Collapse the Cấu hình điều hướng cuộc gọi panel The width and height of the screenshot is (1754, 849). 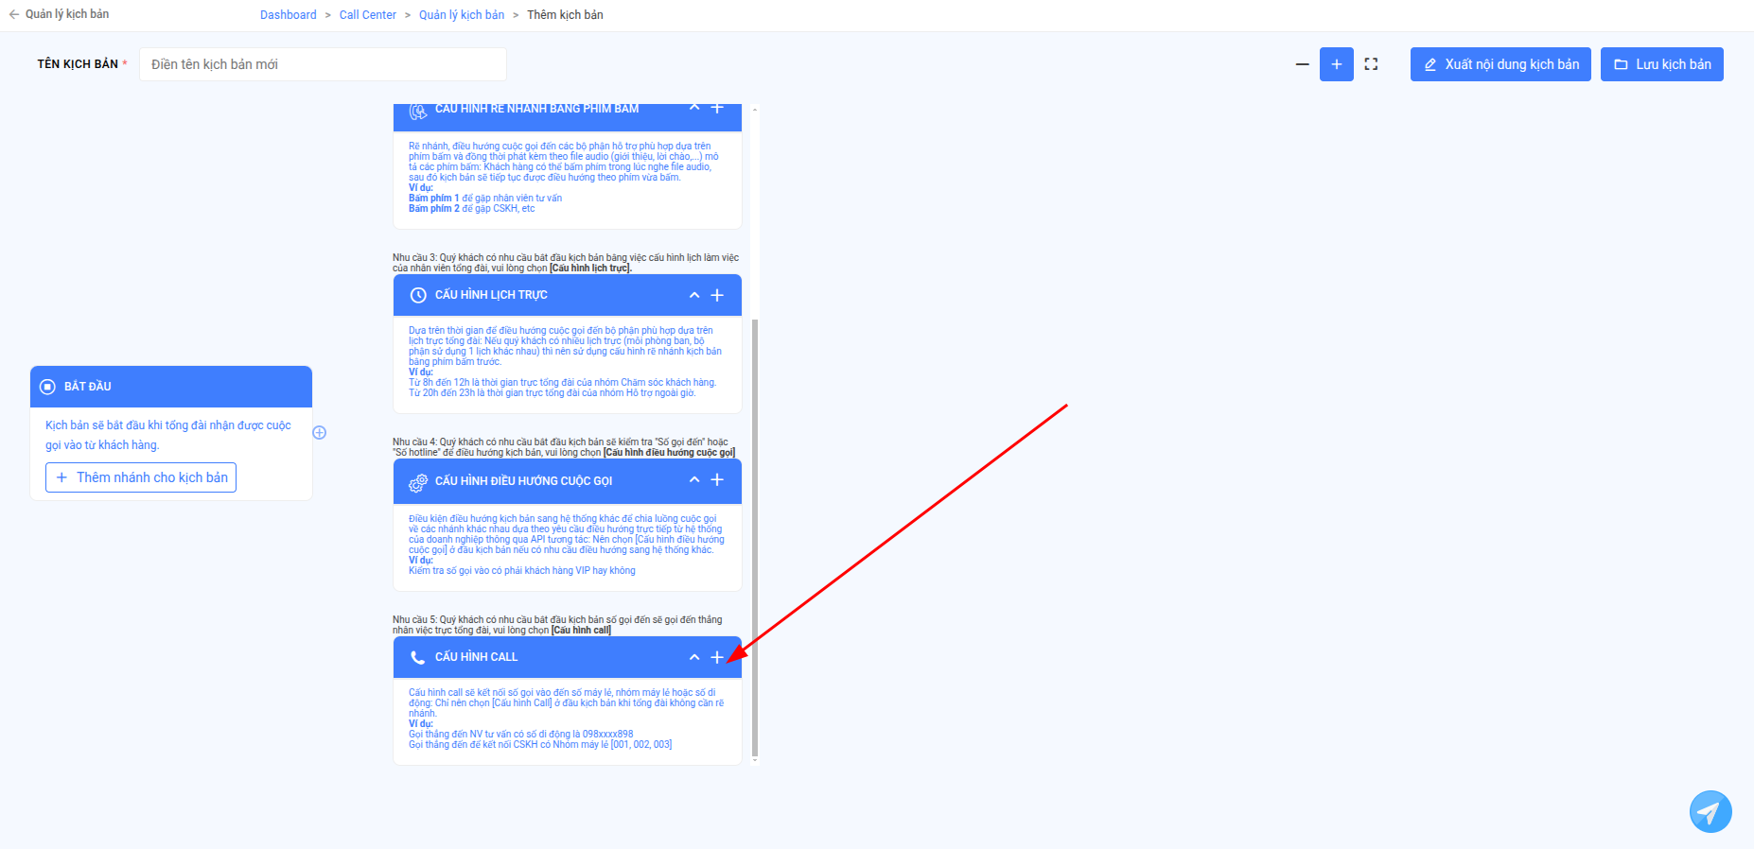(x=694, y=479)
